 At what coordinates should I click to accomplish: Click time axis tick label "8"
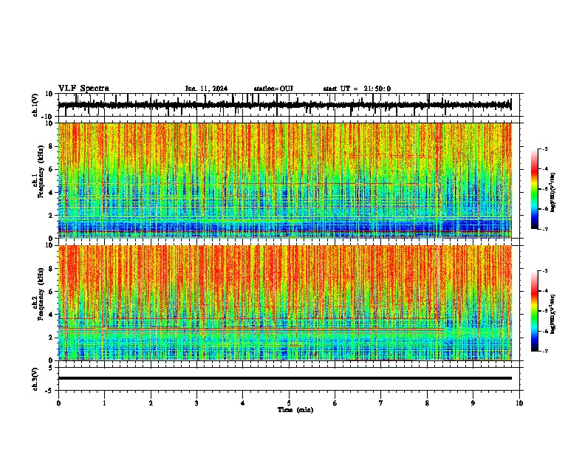point(427,403)
